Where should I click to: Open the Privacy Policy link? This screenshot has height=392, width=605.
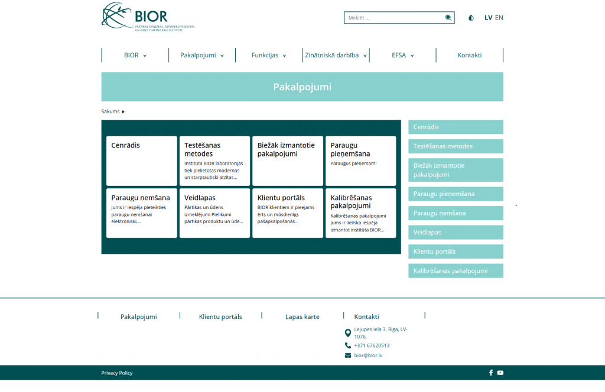click(117, 373)
